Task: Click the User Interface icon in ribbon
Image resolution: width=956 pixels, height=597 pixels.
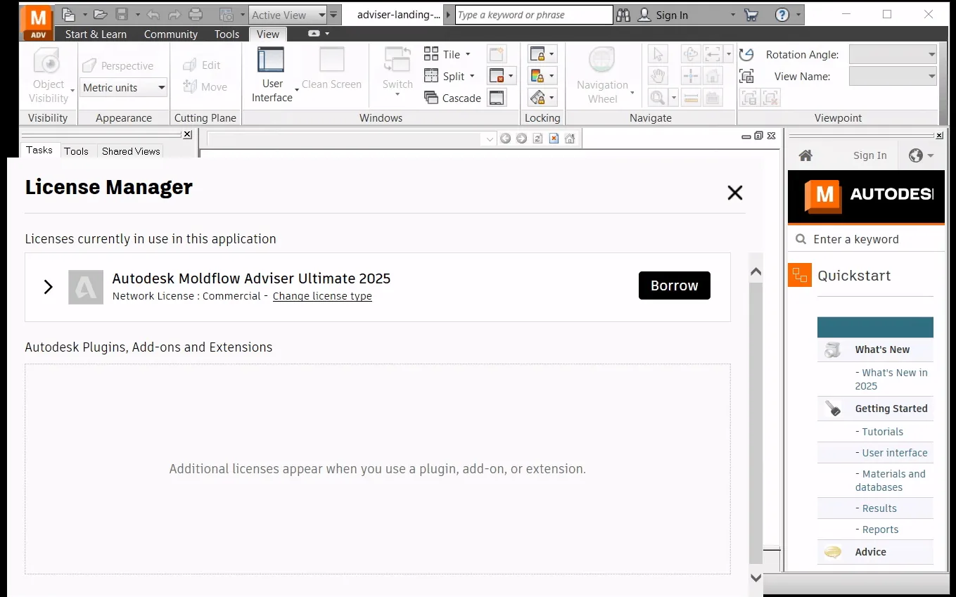Action: tap(271, 60)
